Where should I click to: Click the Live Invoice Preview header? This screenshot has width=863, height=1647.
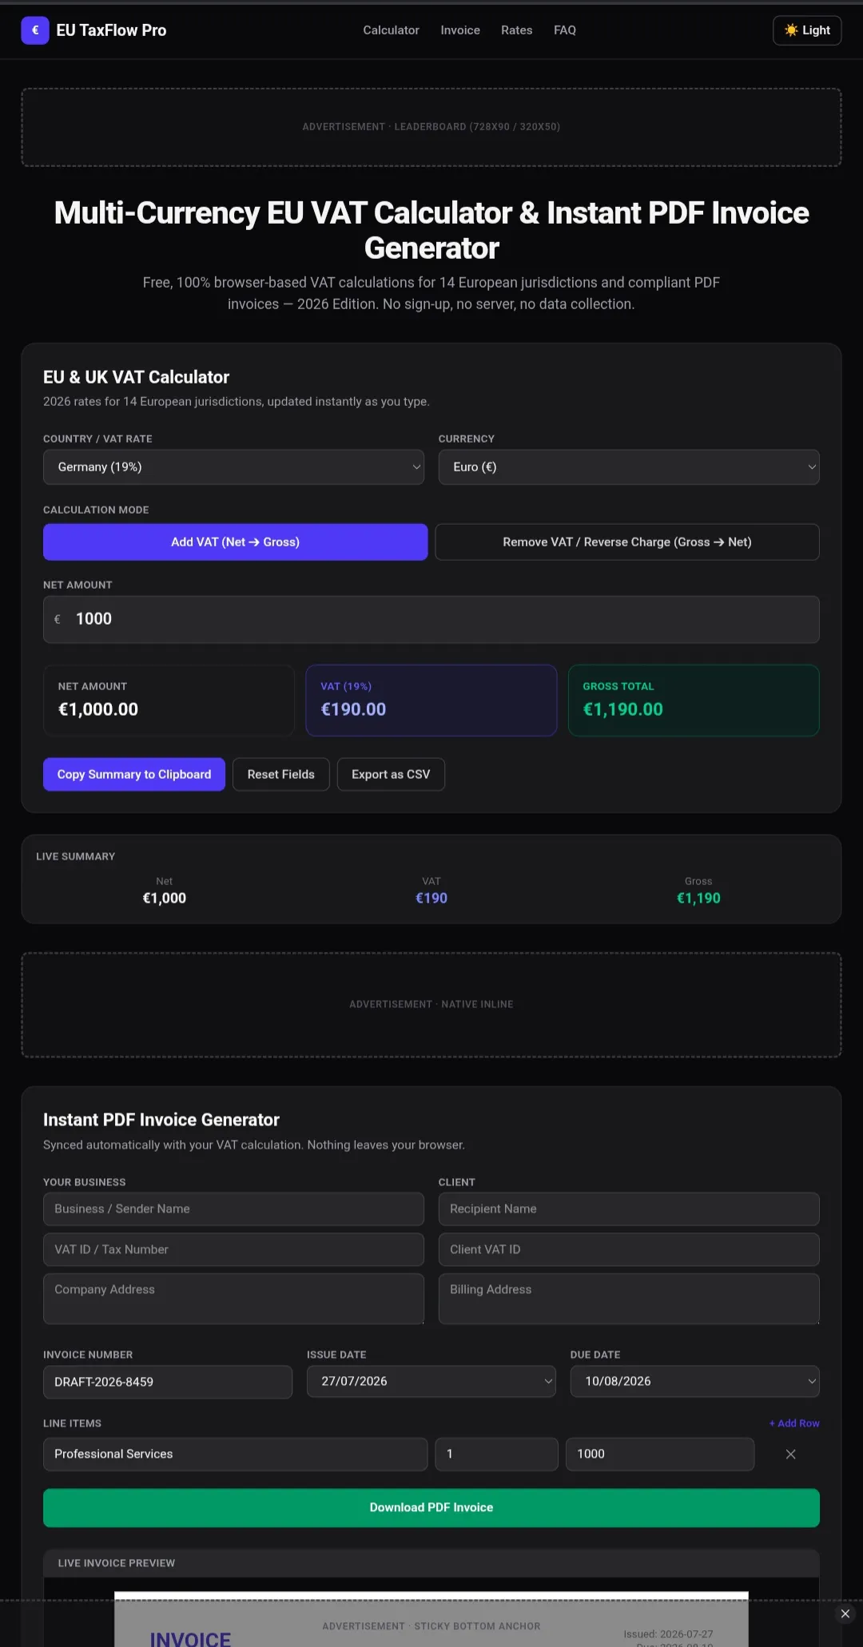click(431, 1563)
